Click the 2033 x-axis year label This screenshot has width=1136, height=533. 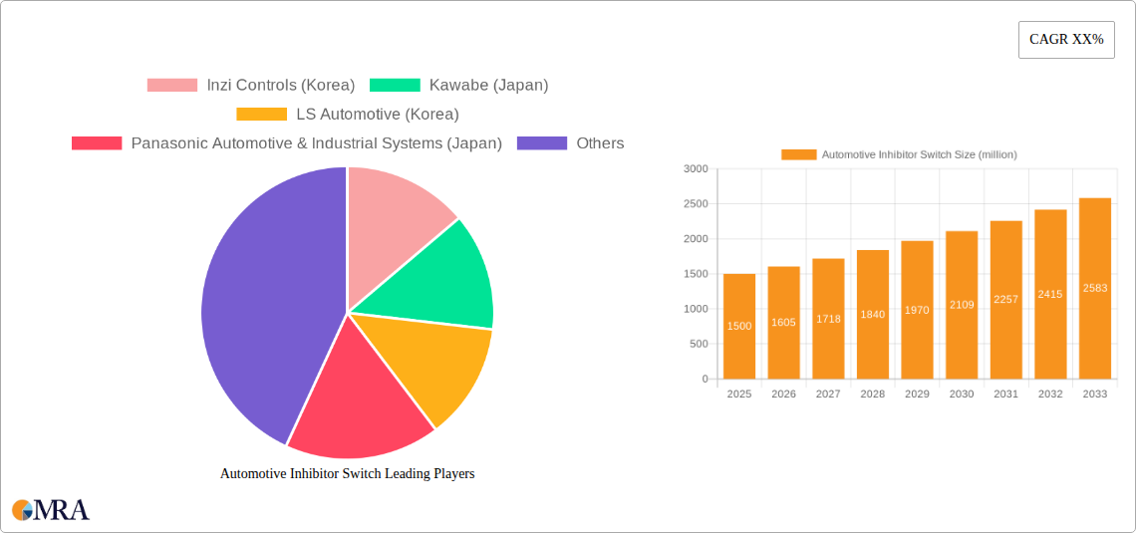1095,394
